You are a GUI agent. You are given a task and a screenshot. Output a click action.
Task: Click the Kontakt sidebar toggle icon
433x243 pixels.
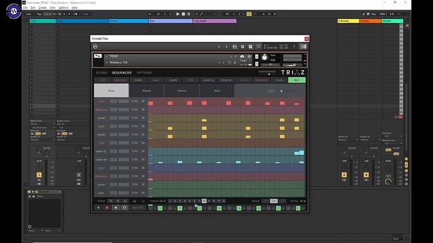click(x=303, y=47)
